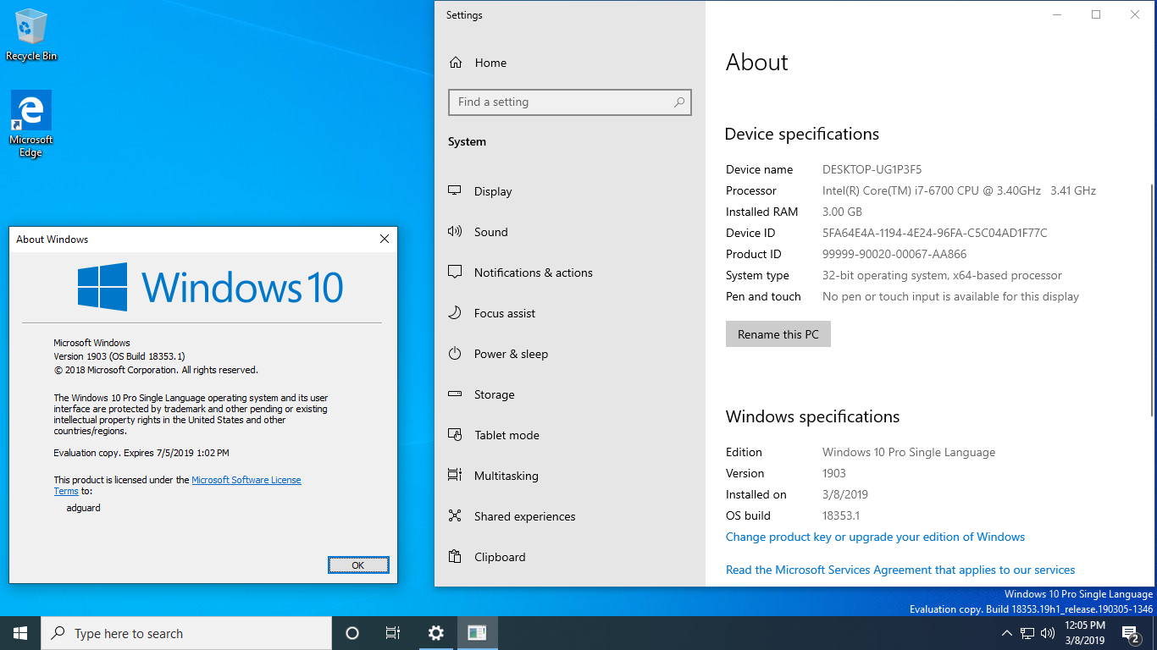The width and height of the screenshot is (1157, 650).
Task: Open Task View from the taskbar
Action: tap(393, 633)
